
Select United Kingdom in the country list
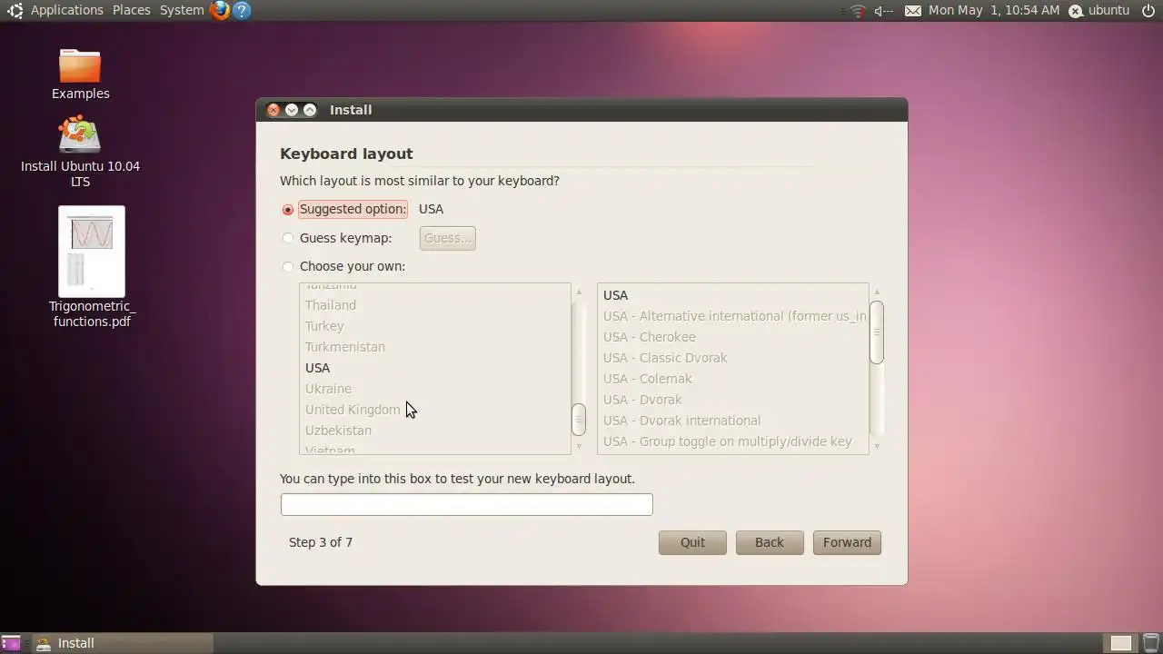coord(435,410)
